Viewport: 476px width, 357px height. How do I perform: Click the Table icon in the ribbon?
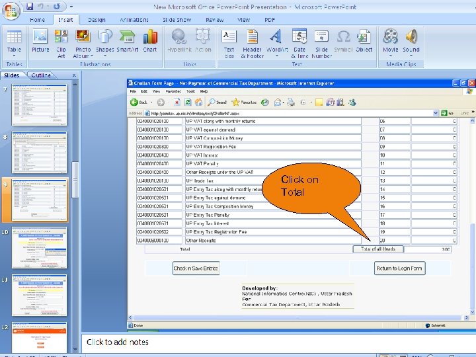click(14, 37)
